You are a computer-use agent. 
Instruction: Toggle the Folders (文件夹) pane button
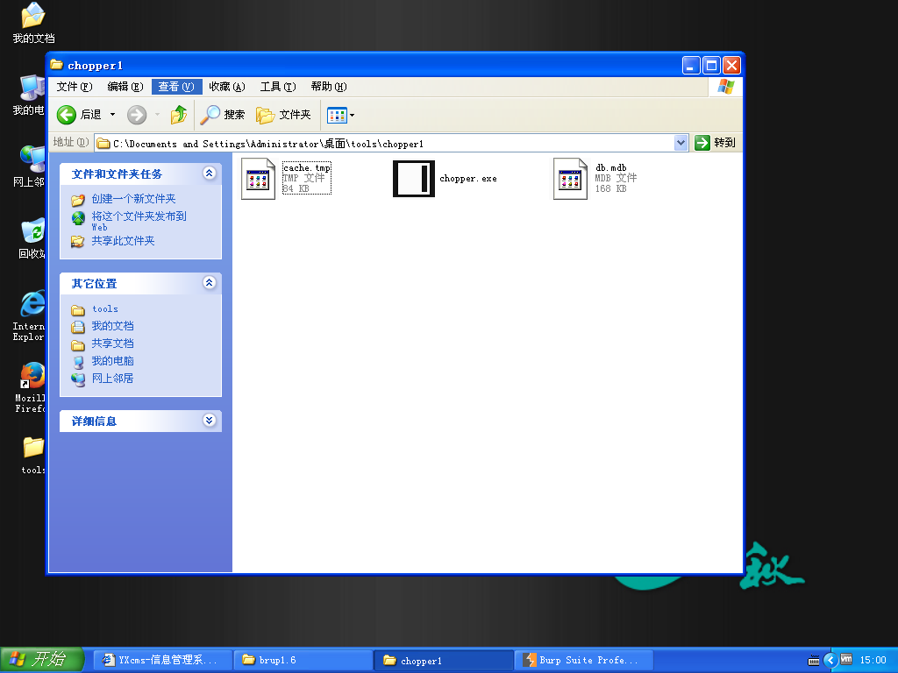(x=283, y=115)
